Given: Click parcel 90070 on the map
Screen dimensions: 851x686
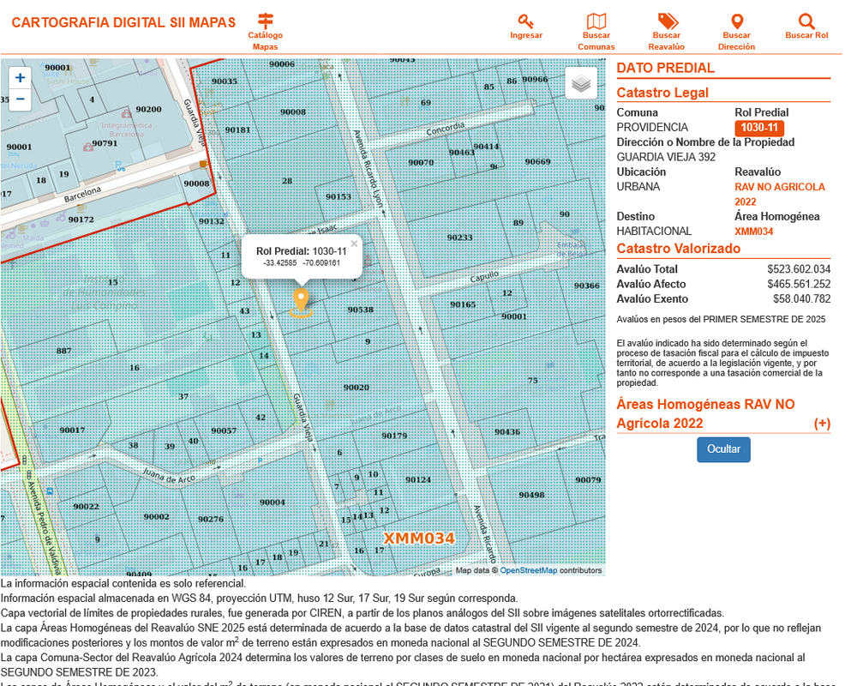Looking at the screenshot, I should coord(421,162).
